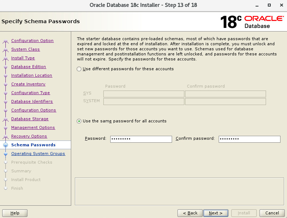Go back with the Back button
The image size is (287, 218).
pyautogui.click(x=190, y=213)
